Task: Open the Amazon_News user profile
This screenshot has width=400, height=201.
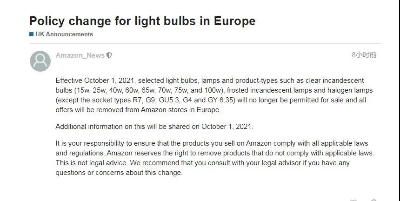Action: 80,55
